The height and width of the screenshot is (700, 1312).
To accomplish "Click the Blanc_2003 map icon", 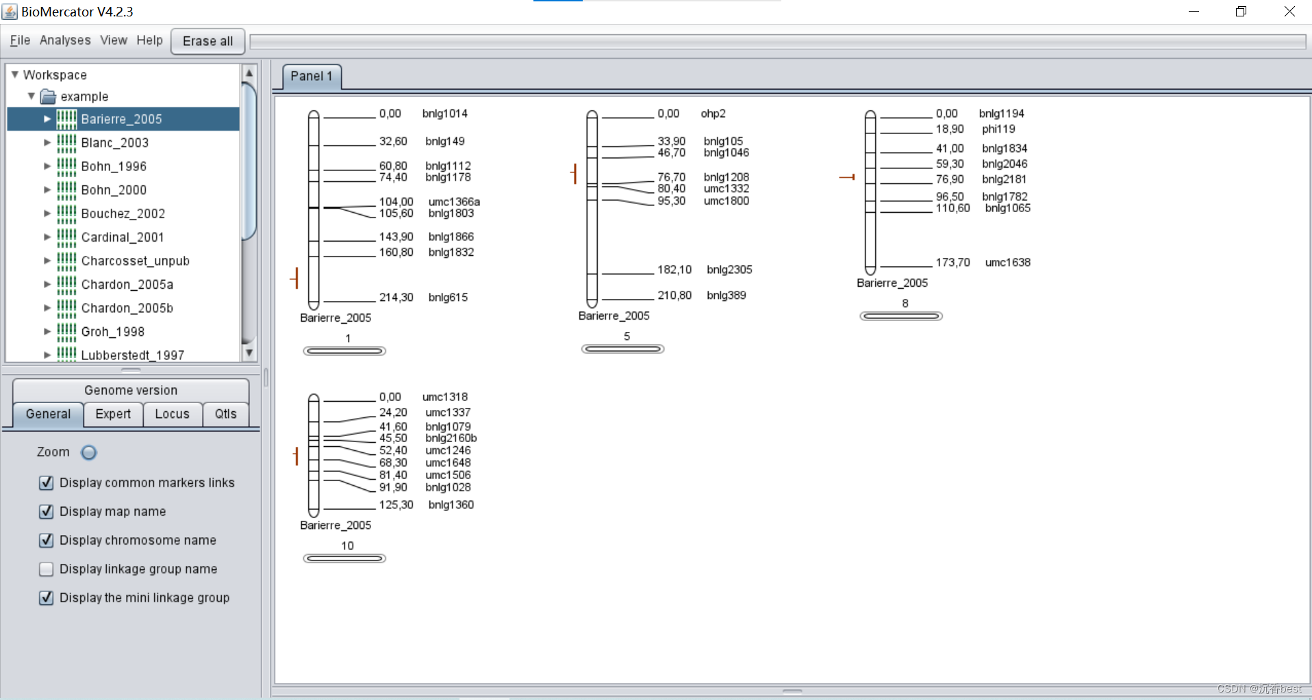I will (x=65, y=142).
